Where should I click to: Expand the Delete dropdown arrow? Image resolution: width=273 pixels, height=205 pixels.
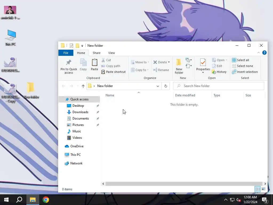tap(169, 62)
